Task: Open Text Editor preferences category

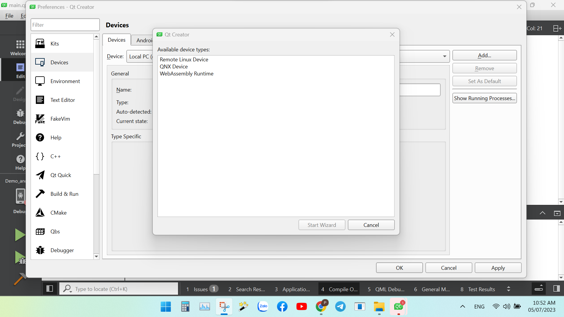Action: (62, 100)
